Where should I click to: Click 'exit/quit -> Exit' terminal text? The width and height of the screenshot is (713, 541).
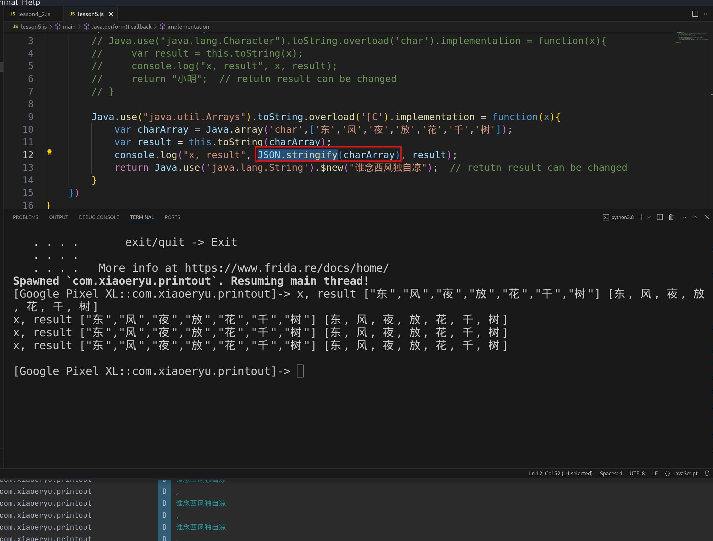click(181, 242)
